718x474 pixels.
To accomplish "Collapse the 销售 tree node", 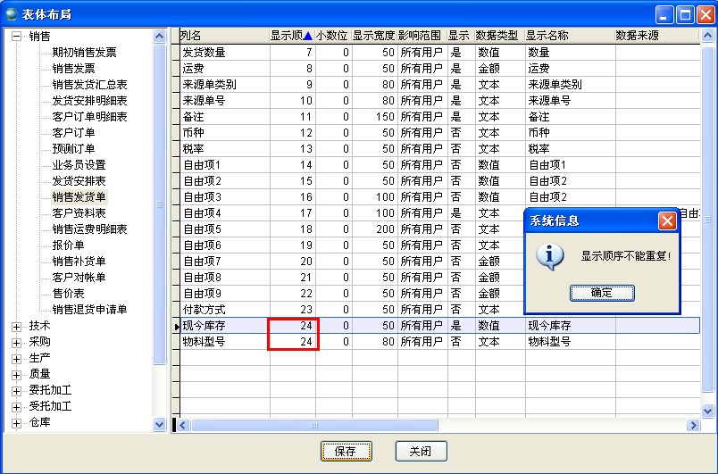I will click(x=16, y=37).
